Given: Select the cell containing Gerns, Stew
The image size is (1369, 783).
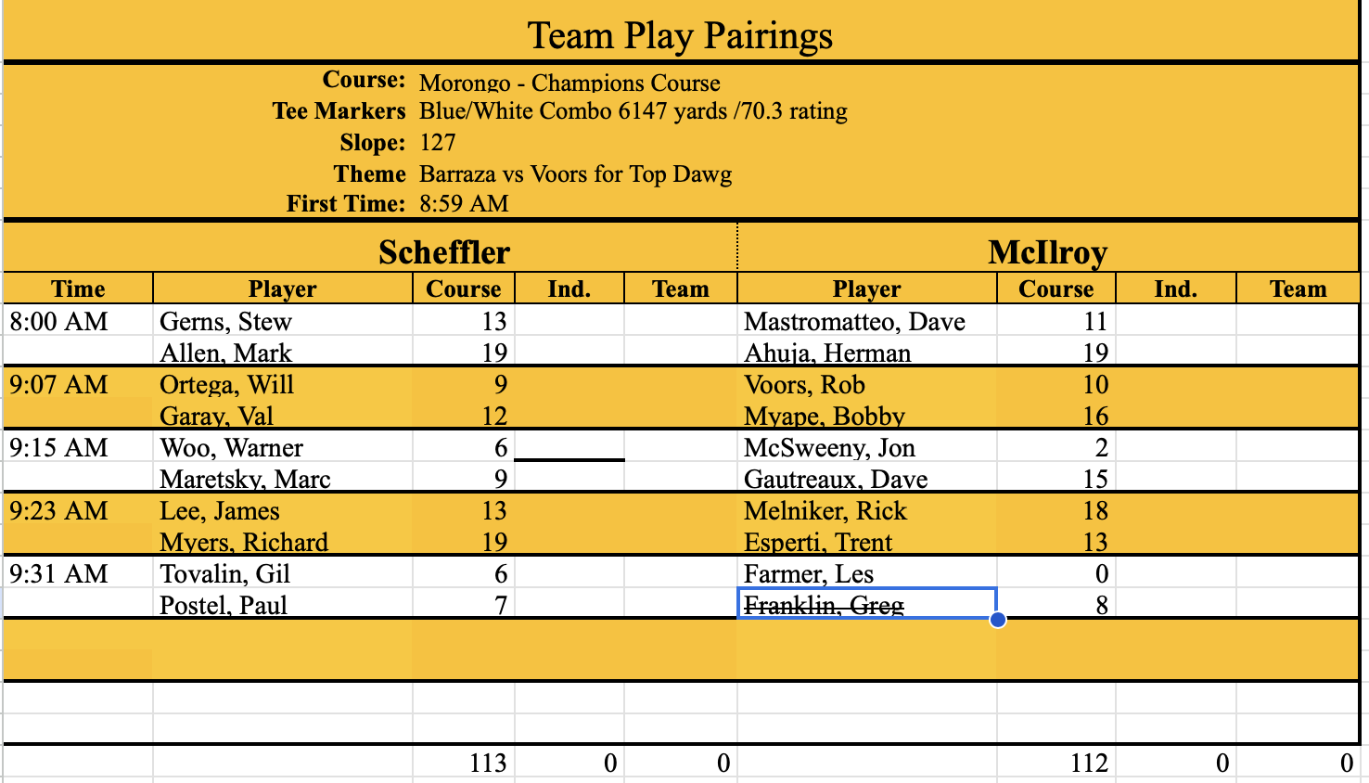Looking at the screenshot, I should click(226, 322).
